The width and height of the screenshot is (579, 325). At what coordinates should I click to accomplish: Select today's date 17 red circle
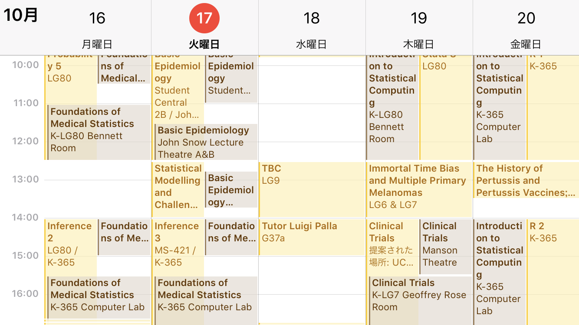click(x=204, y=18)
